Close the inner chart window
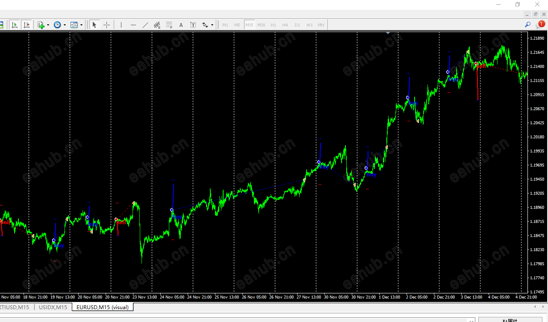The image size is (548, 322). pyautogui.click(x=544, y=14)
